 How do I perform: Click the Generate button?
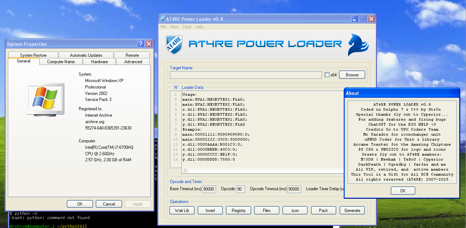pyautogui.click(x=352, y=211)
